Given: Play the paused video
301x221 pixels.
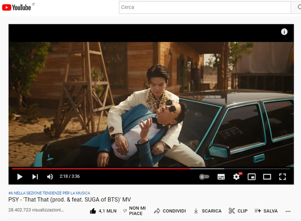Looking at the screenshot, I should [x=19, y=176].
